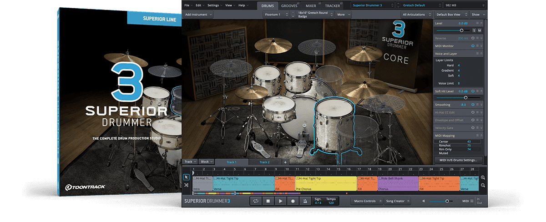Add a new track with the plus tab

tap(285, 162)
